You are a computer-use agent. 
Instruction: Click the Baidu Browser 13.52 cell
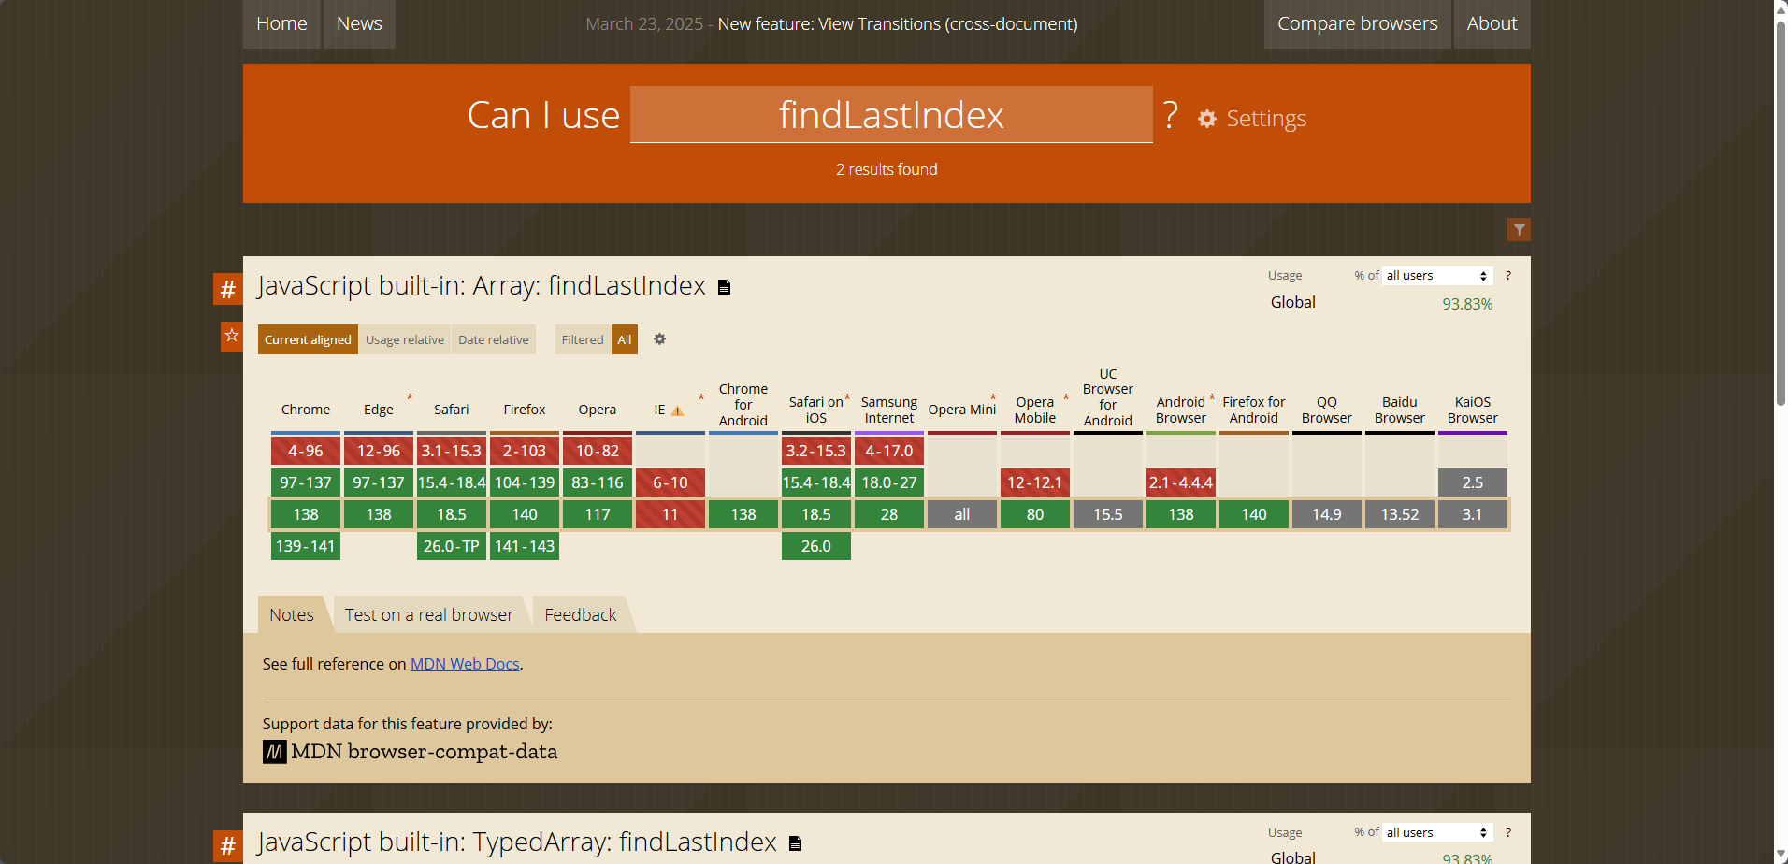pos(1400,514)
